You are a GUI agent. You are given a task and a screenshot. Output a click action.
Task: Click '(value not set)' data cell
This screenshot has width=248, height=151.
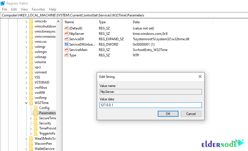(x=143, y=28)
